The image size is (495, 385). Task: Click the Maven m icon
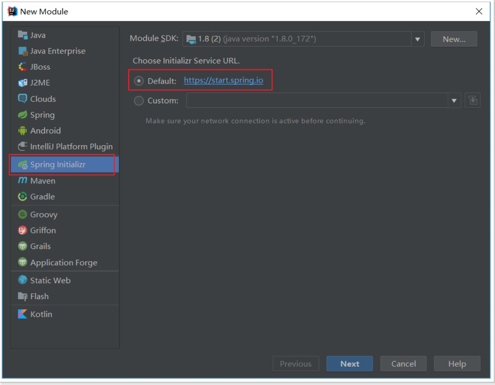point(23,180)
